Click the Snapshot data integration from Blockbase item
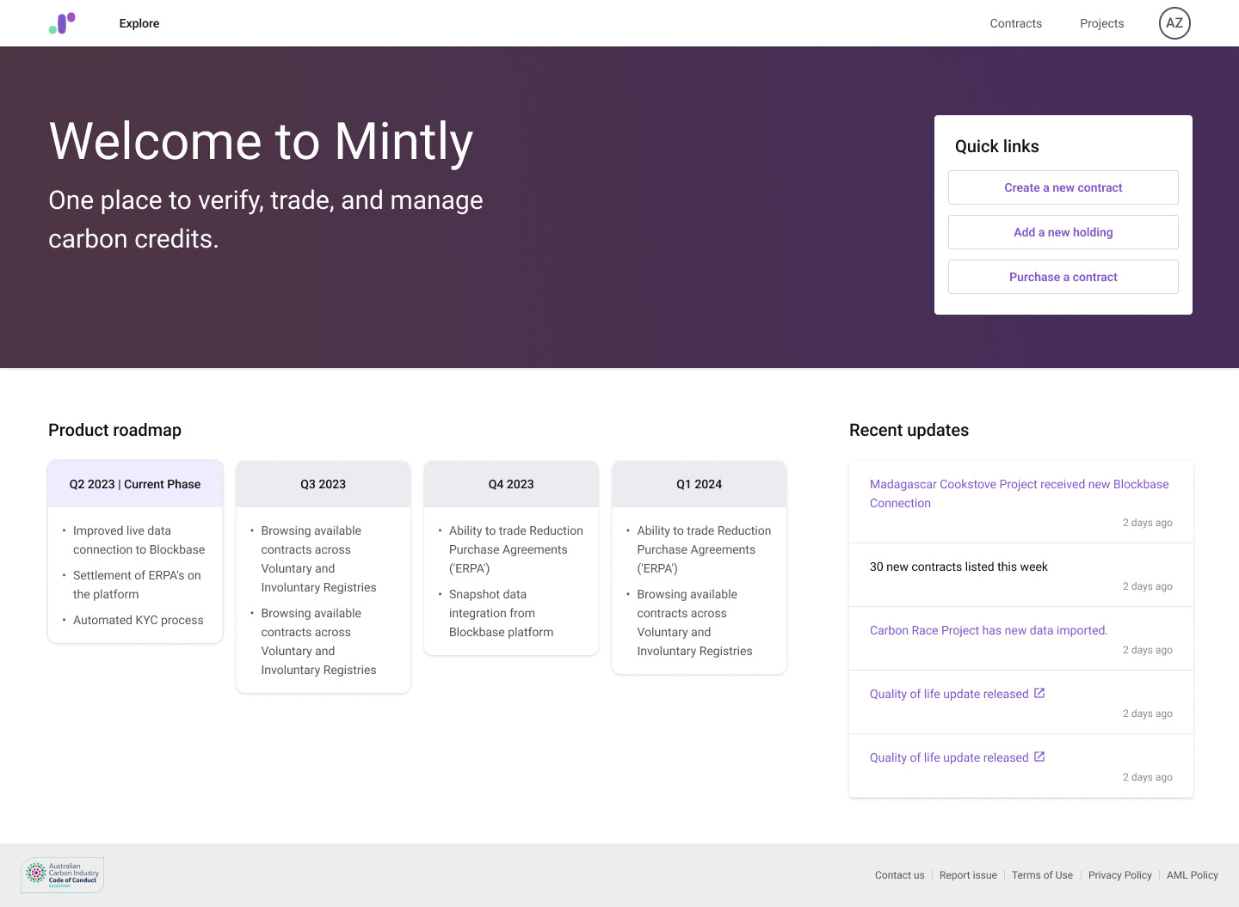This screenshot has width=1239, height=907. 501,613
